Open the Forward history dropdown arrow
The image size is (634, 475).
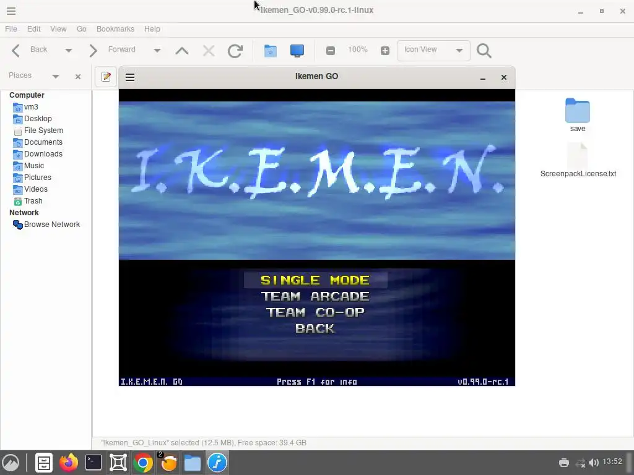157,51
